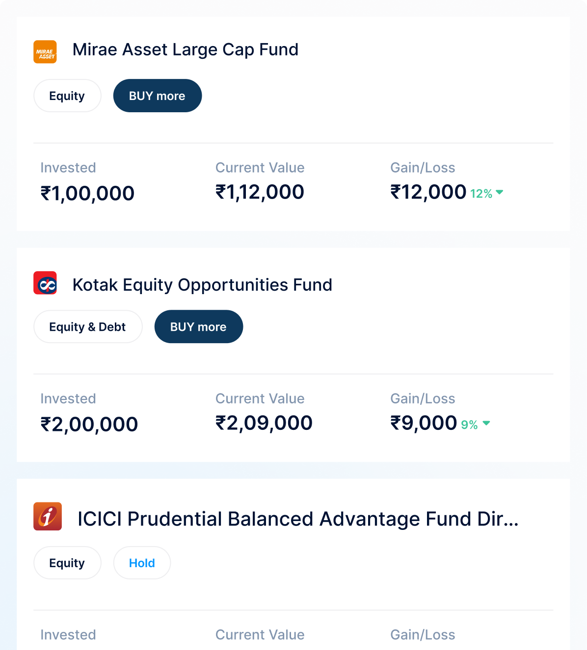The image size is (587, 650).
Task: Click the Kotak red infinity logo icon
Action: click(45, 283)
